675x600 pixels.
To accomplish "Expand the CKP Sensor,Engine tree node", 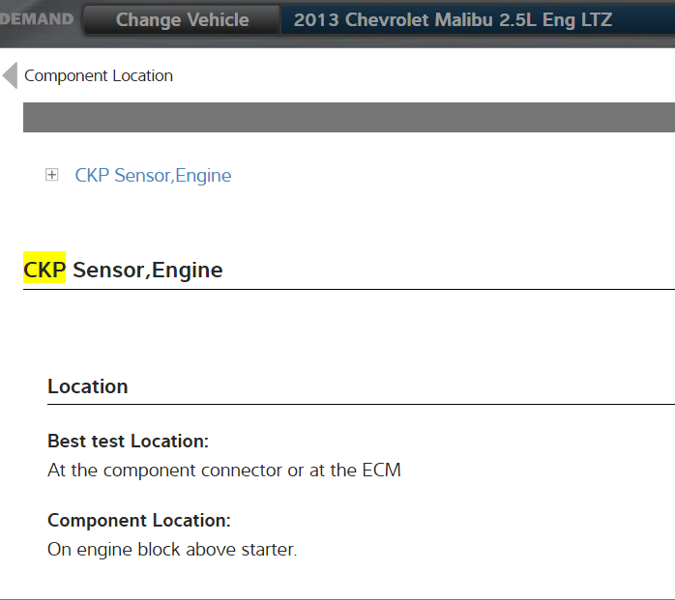I will 52,175.
